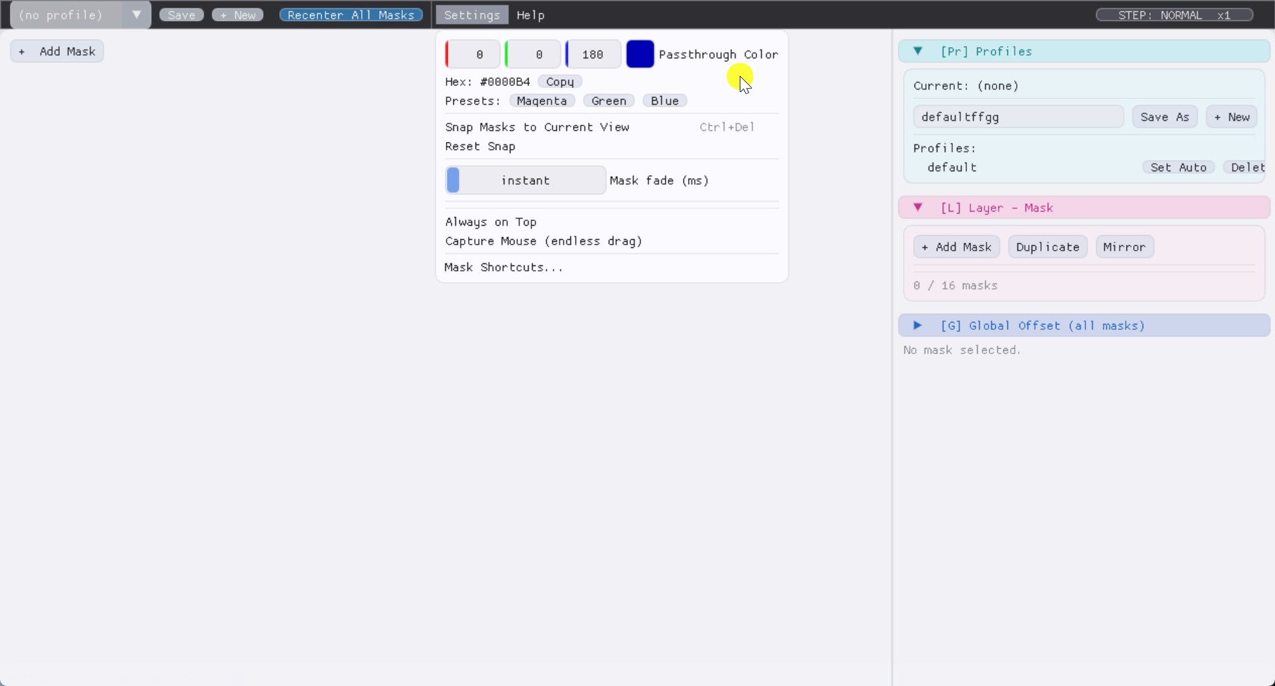Image resolution: width=1275 pixels, height=686 pixels.
Task: Apply the Green color preset
Action: click(x=609, y=100)
